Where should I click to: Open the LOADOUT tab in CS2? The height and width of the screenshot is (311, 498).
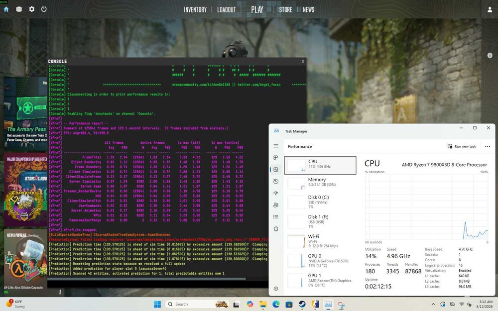227,9
